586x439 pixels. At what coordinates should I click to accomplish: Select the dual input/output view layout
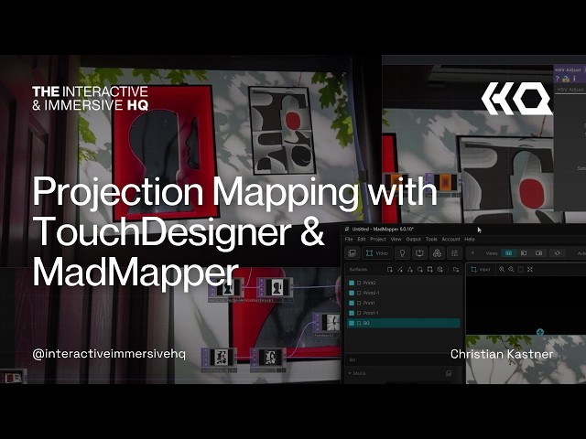tap(509, 253)
